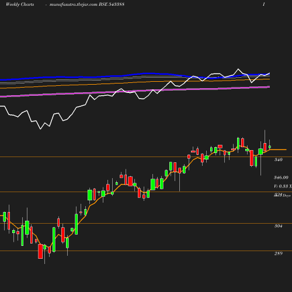Viewport: 292px width, 292px height.
Task: Click the 'Days' label near 324
Action: click(x=287, y=196)
